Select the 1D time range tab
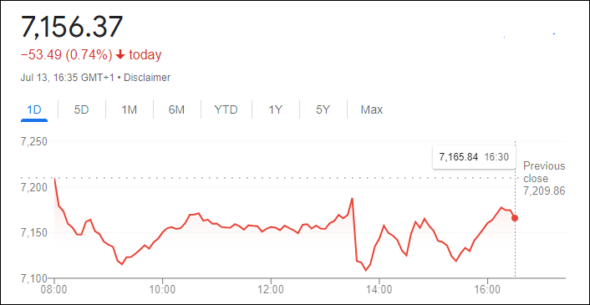Screen dimensions: 590x305 click(34, 109)
